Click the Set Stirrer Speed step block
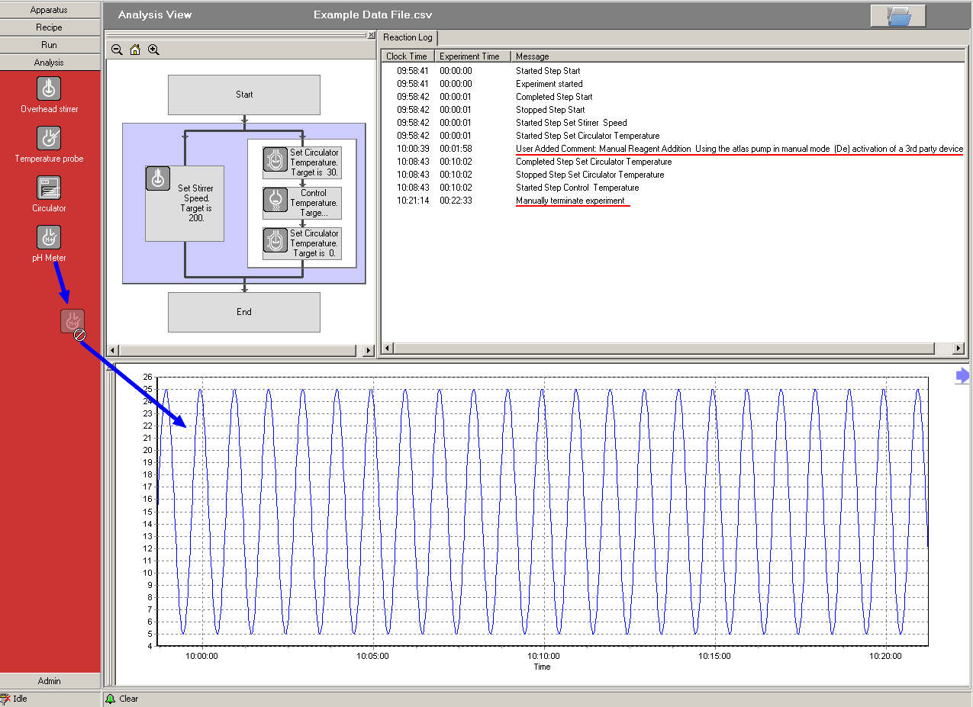 pyautogui.click(x=185, y=203)
